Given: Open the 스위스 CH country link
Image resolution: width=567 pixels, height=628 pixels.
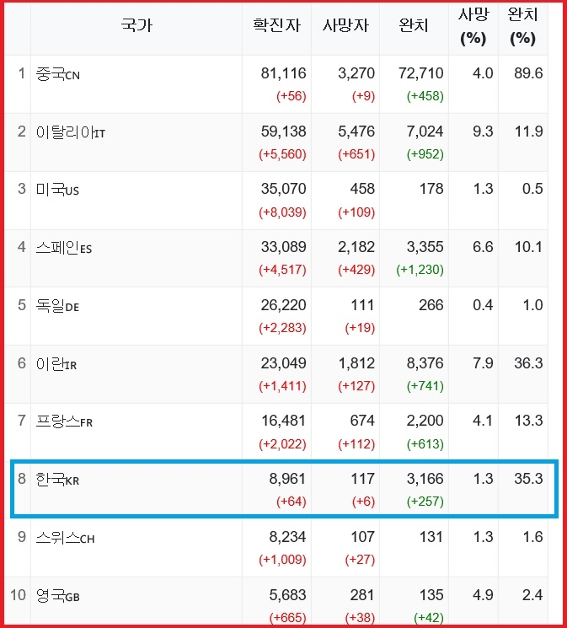Looking at the screenshot, I should tap(65, 538).
